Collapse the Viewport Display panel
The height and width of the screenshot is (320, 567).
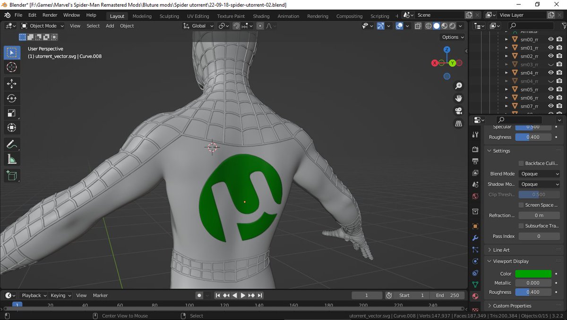click(x=511, y=261)
